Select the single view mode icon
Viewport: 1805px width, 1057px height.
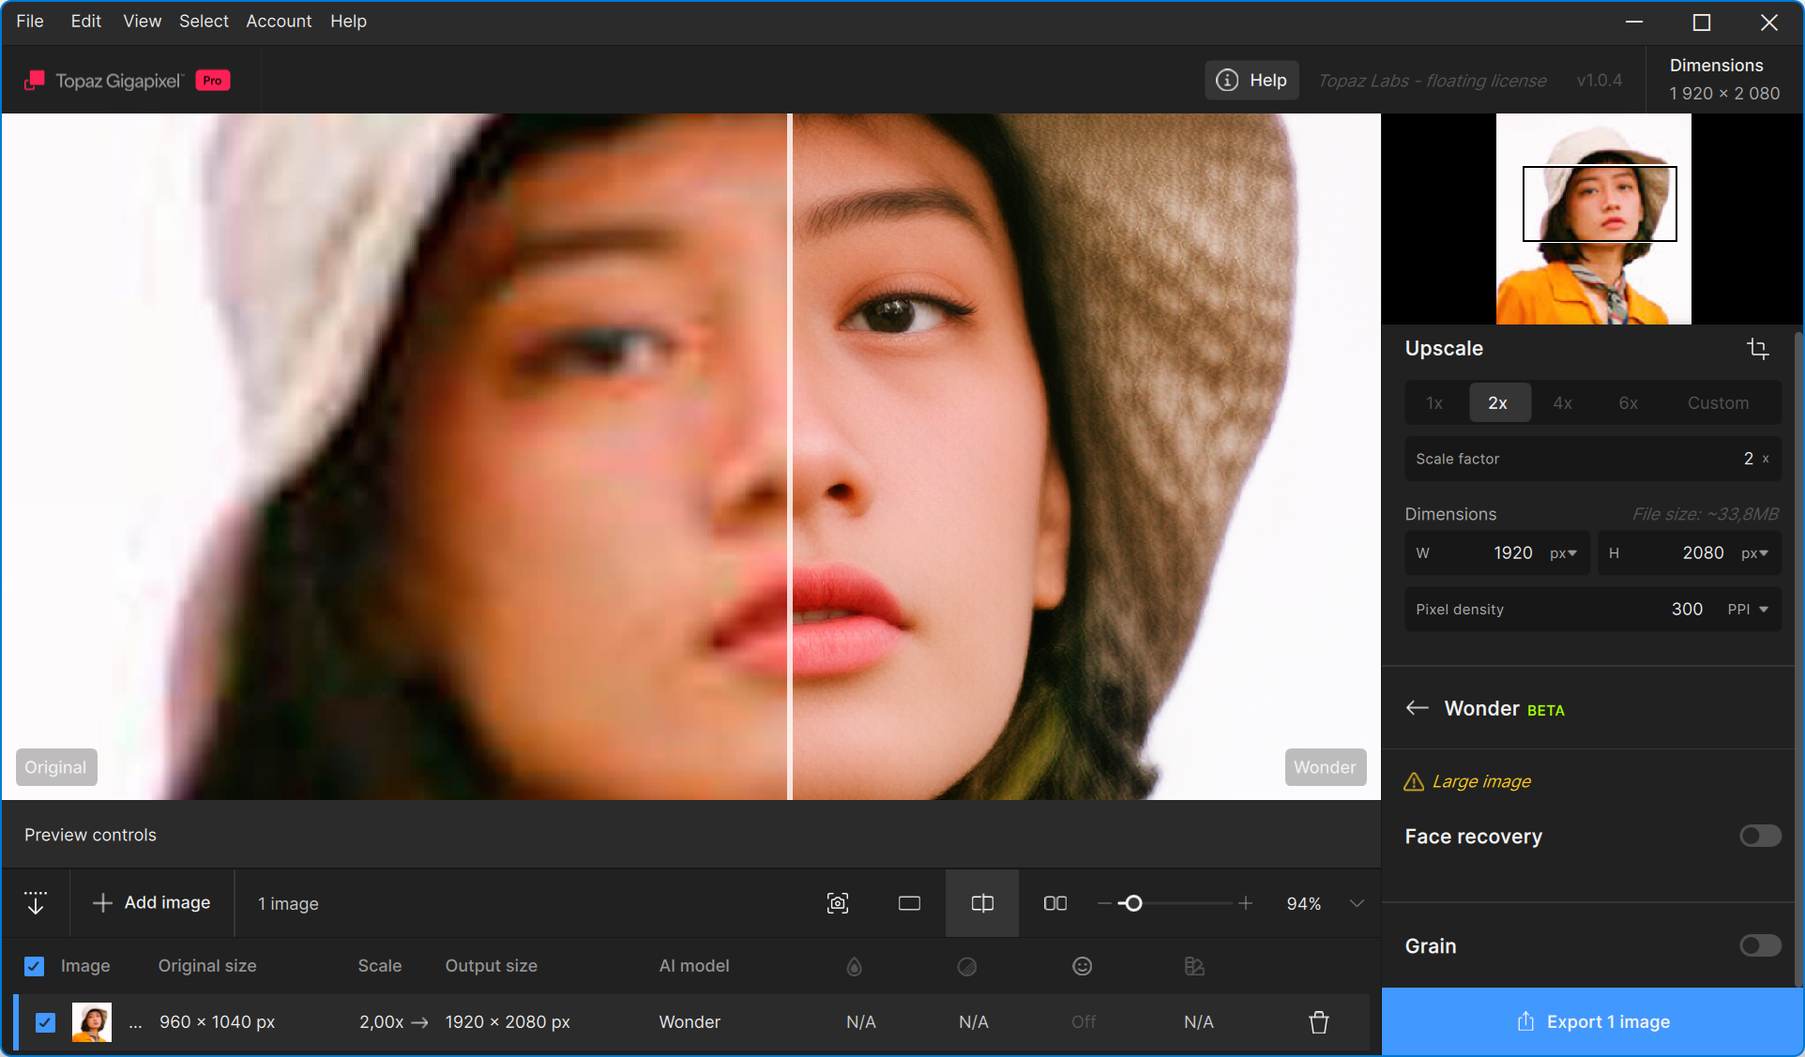tap(909, 903)
